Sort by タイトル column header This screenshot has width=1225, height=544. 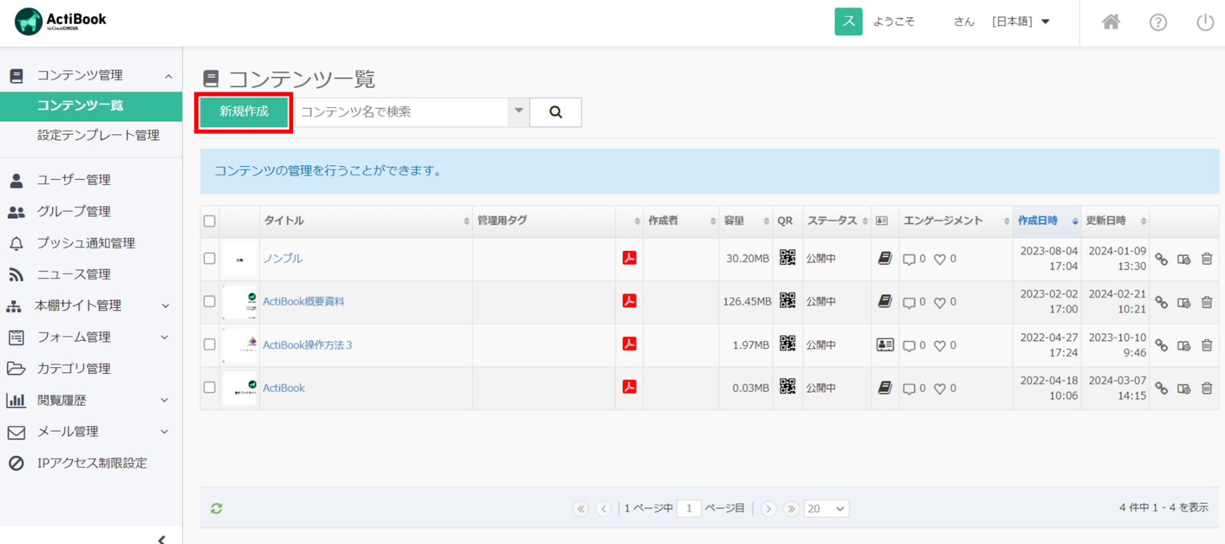click(366, 221)
